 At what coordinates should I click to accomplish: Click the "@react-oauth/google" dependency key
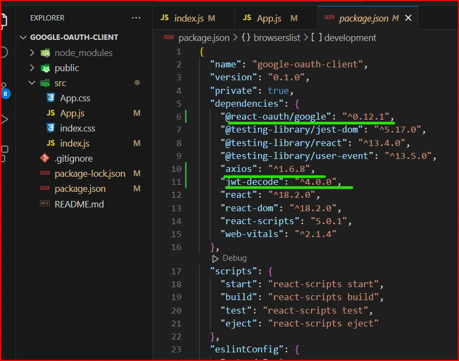276,116
